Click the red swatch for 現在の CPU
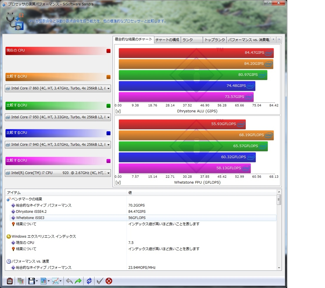 pyautogui.click(x=109, y=51)
